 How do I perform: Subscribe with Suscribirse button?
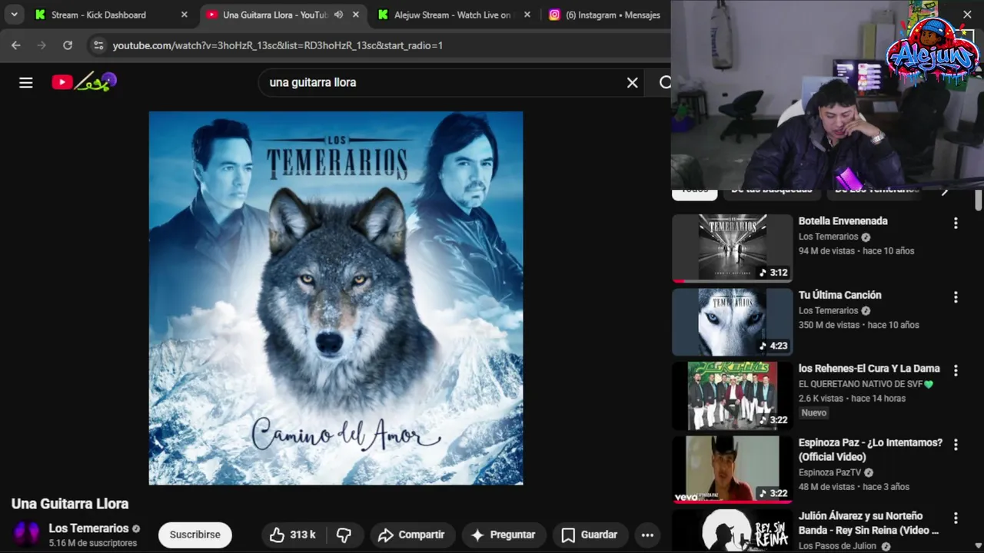click(x=194, y=535)
